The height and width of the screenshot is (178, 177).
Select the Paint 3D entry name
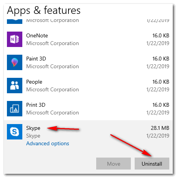[x=36, y=59]
